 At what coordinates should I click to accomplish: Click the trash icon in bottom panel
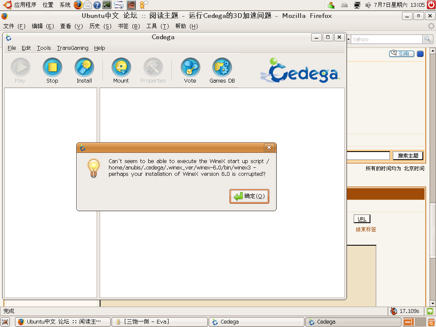click(x=432, y=322)
